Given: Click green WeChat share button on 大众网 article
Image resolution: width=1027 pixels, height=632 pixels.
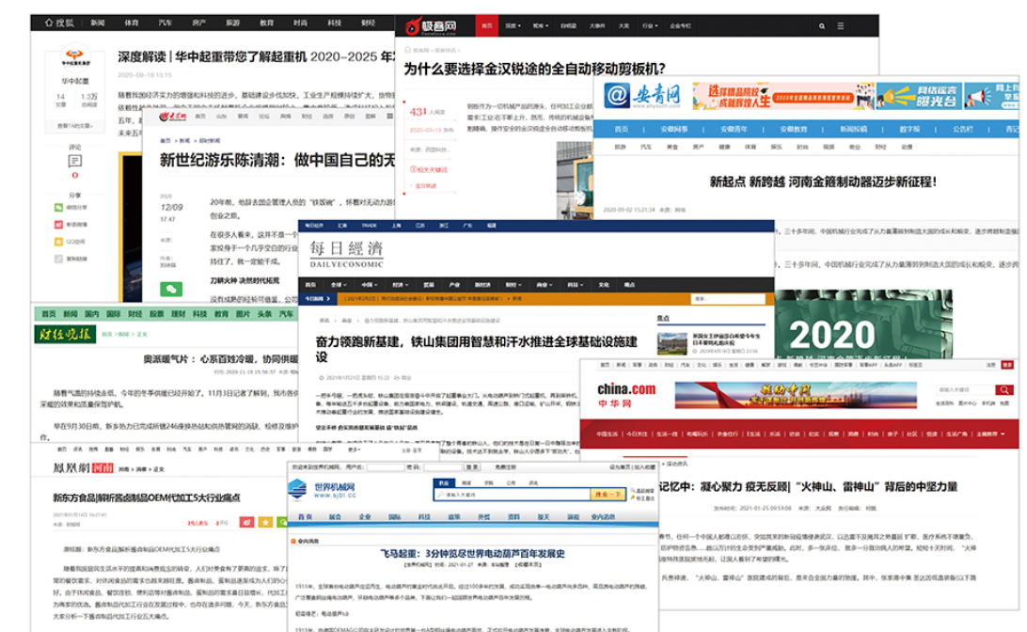Looking at the screenshot, I should (x=171, y=289).
